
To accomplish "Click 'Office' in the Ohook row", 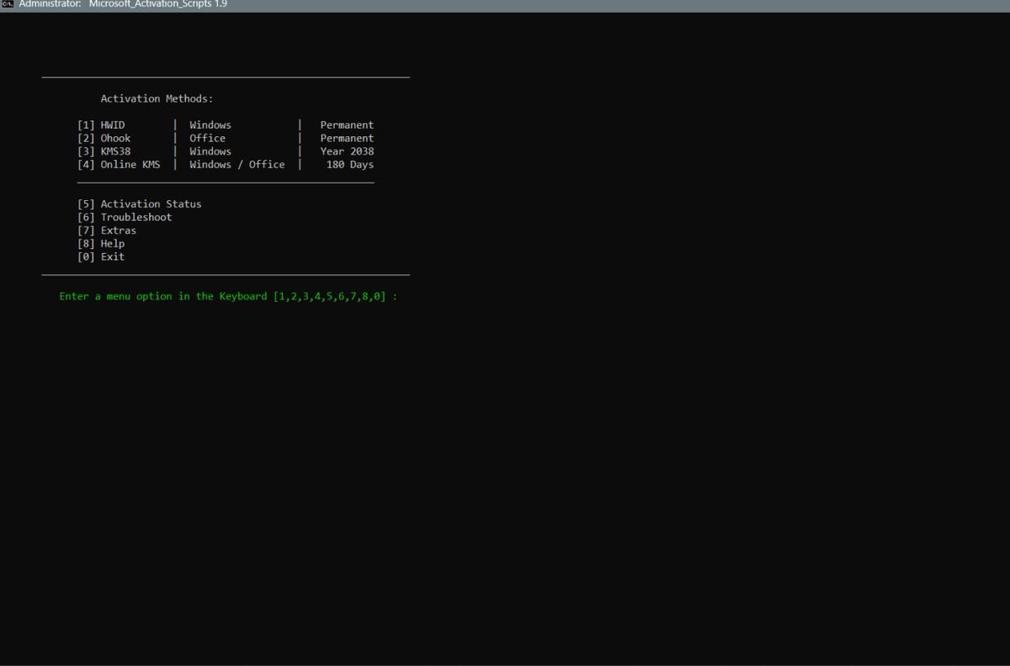I will tap(208, 138).
